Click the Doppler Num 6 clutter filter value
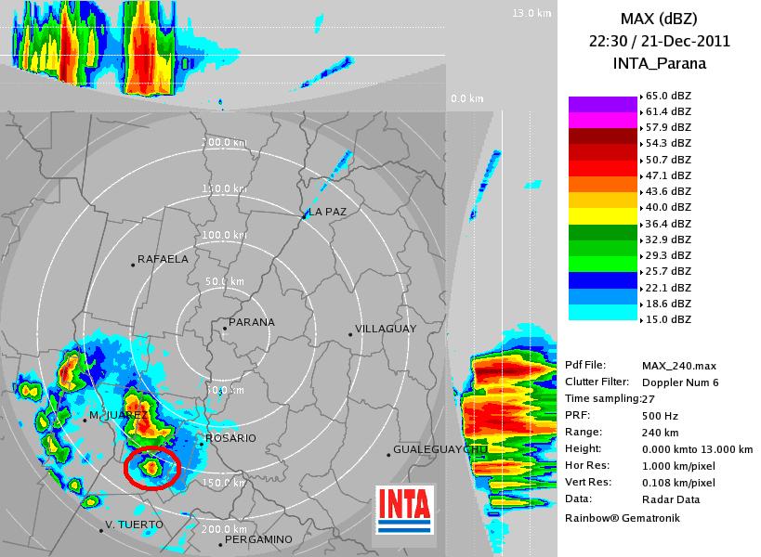 [680, 382]
